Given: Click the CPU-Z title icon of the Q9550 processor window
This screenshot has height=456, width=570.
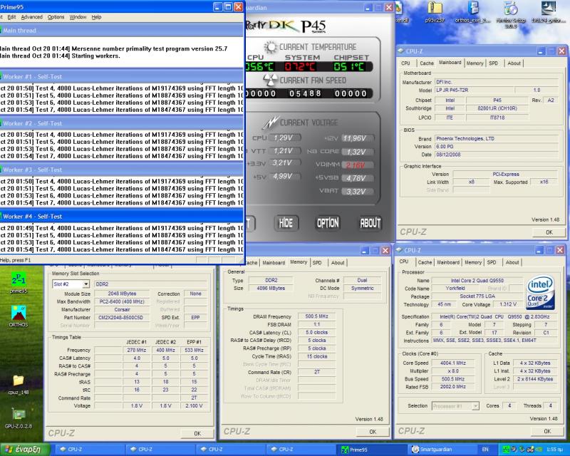Looking at the screenshot, I should coord(399,250).
